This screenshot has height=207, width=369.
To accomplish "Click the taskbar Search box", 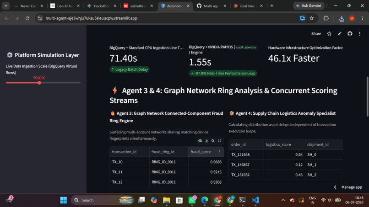I will click(x=103, y=200).
